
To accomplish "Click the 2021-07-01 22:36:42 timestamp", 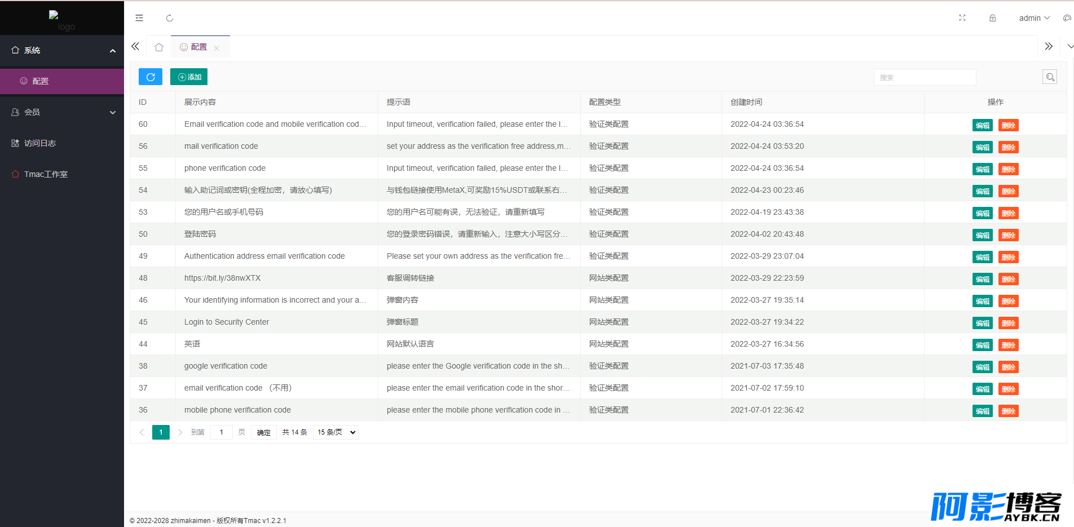I will click(767, 410).
